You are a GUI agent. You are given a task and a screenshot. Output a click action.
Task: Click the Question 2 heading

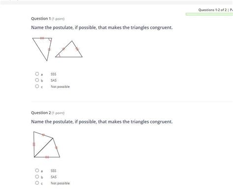click(48, 113)
